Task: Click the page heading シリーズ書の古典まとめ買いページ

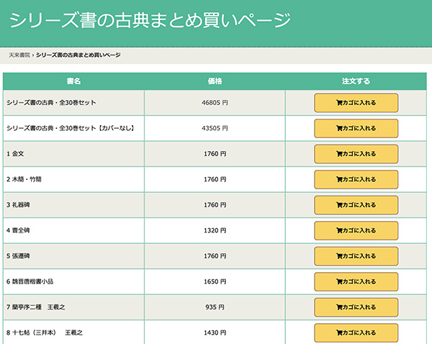Action: (150, 20)
